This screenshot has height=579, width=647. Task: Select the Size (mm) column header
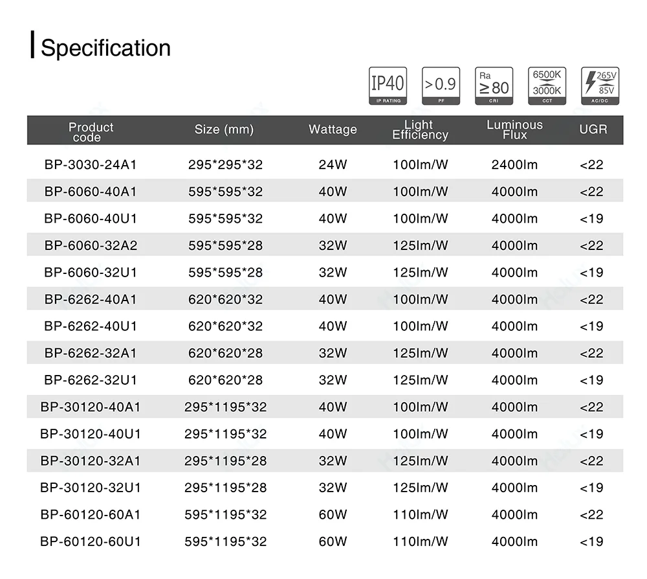click(224, 130)
